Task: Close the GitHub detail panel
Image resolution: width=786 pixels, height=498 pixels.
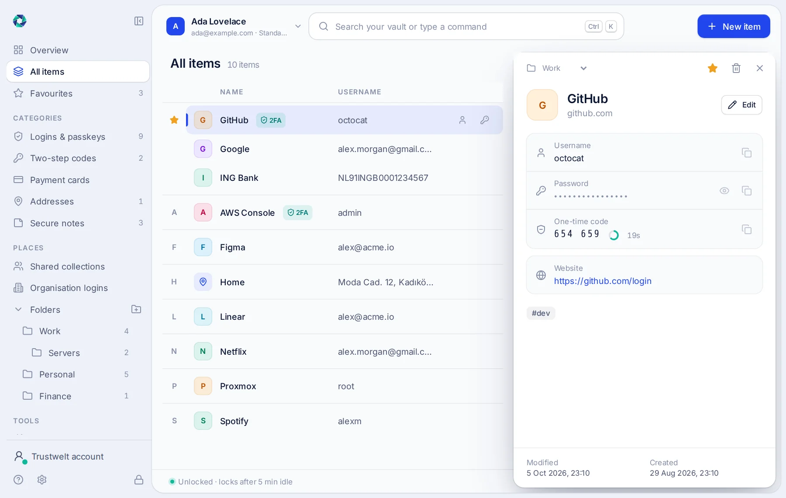Action: click(x=760, y=68)
